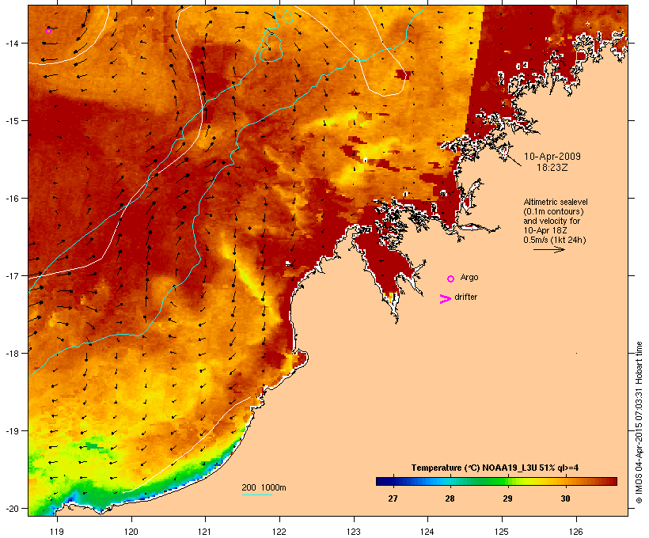Click the Temperature NOAA19_L3U colorbar title

[x=495, y=468]
